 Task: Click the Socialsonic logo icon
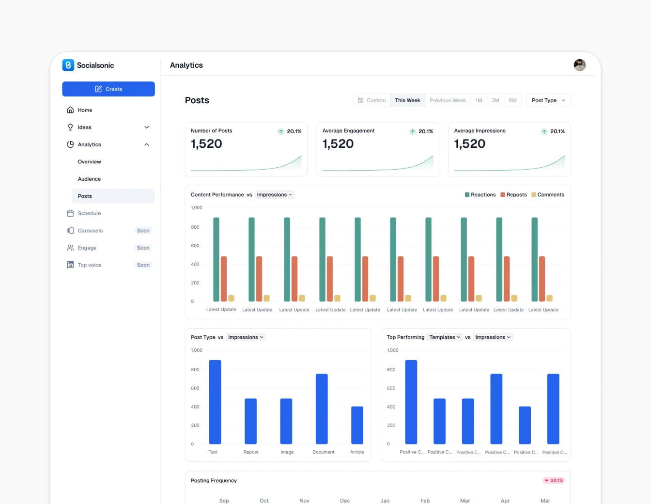point(67,65)
